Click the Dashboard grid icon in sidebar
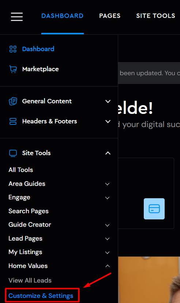The image size is (180, 303). [x=13, y=49]
